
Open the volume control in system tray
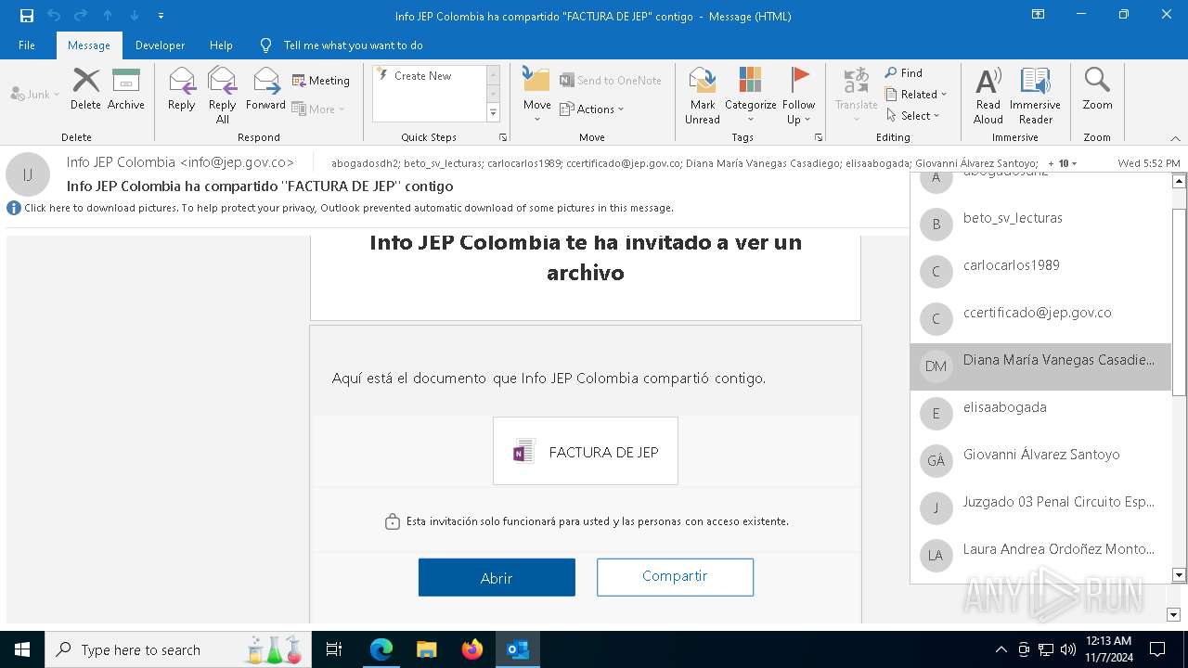pyautogui.click(x=1068, y=649)
